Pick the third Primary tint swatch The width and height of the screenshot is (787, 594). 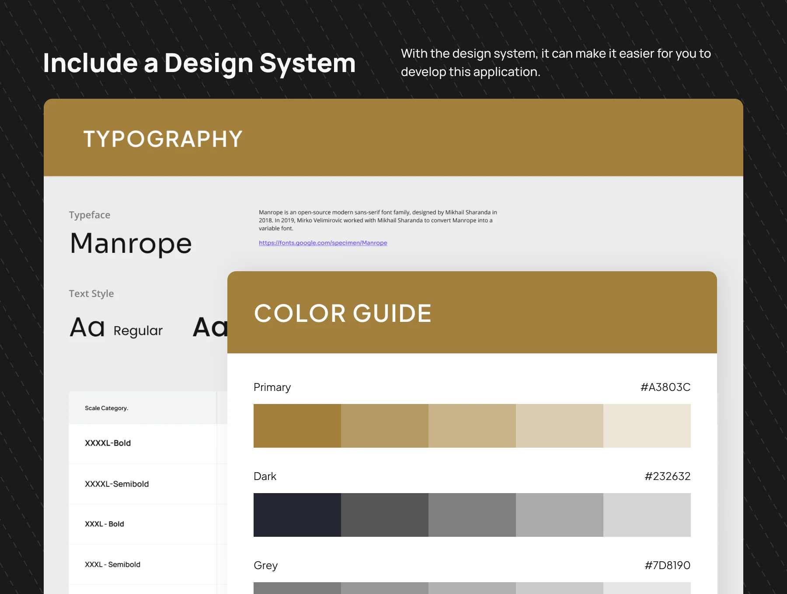[x=472, y=426]
